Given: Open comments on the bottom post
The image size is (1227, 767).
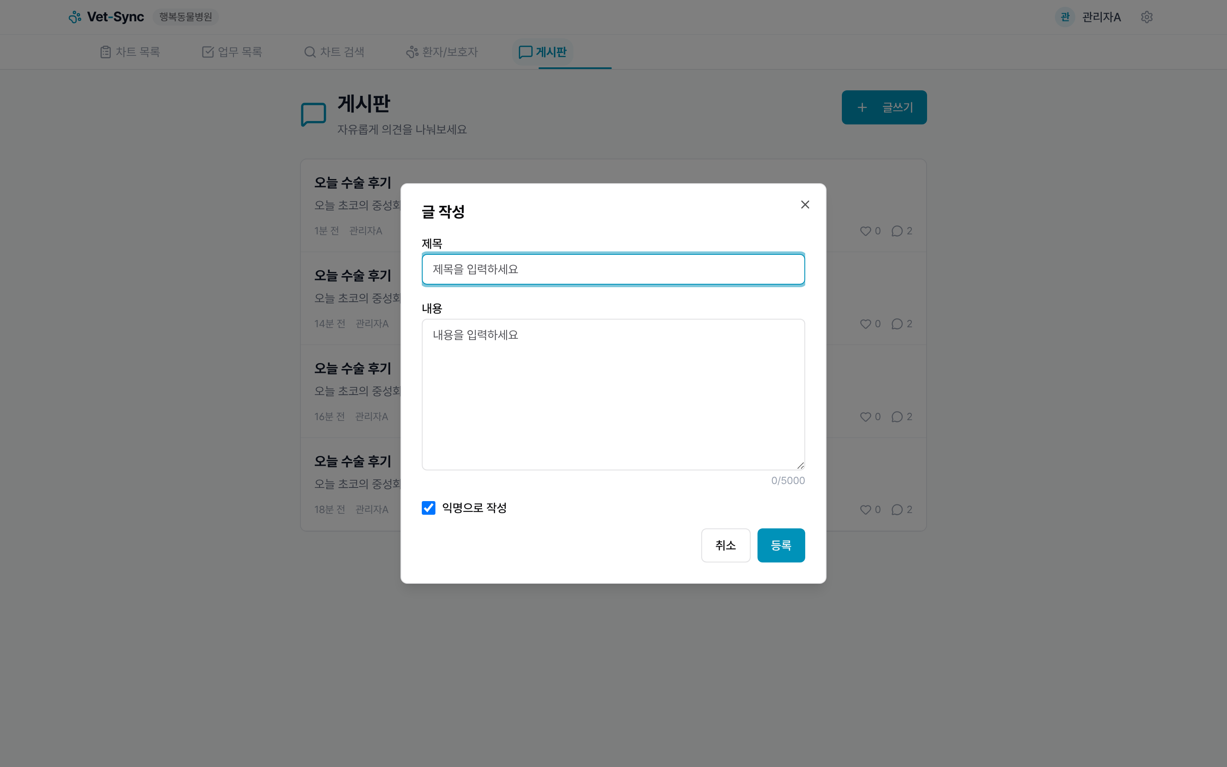Looking at the screenshot, I should pyautogui.click(x=896, y=509).
